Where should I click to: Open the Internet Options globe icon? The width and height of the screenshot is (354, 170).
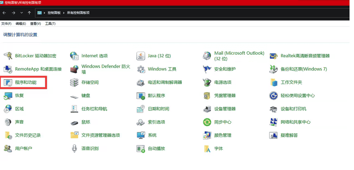[74, 56]
